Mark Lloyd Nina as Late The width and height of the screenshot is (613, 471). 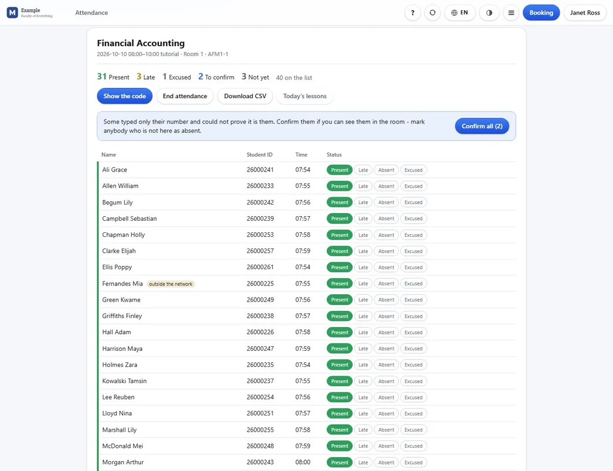[x=363, y=414]
